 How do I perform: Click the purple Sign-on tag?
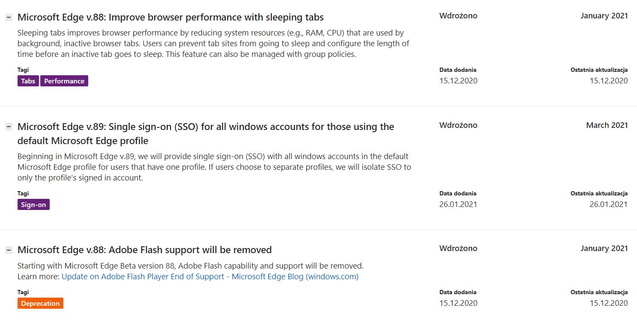pos(33,204)
